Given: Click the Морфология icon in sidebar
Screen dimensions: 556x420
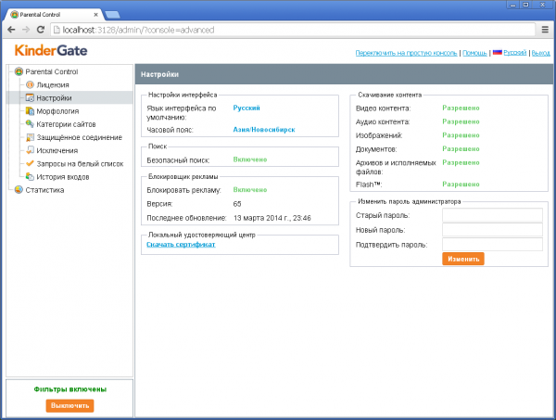Looking at the screenshot, I should (30, 110).
